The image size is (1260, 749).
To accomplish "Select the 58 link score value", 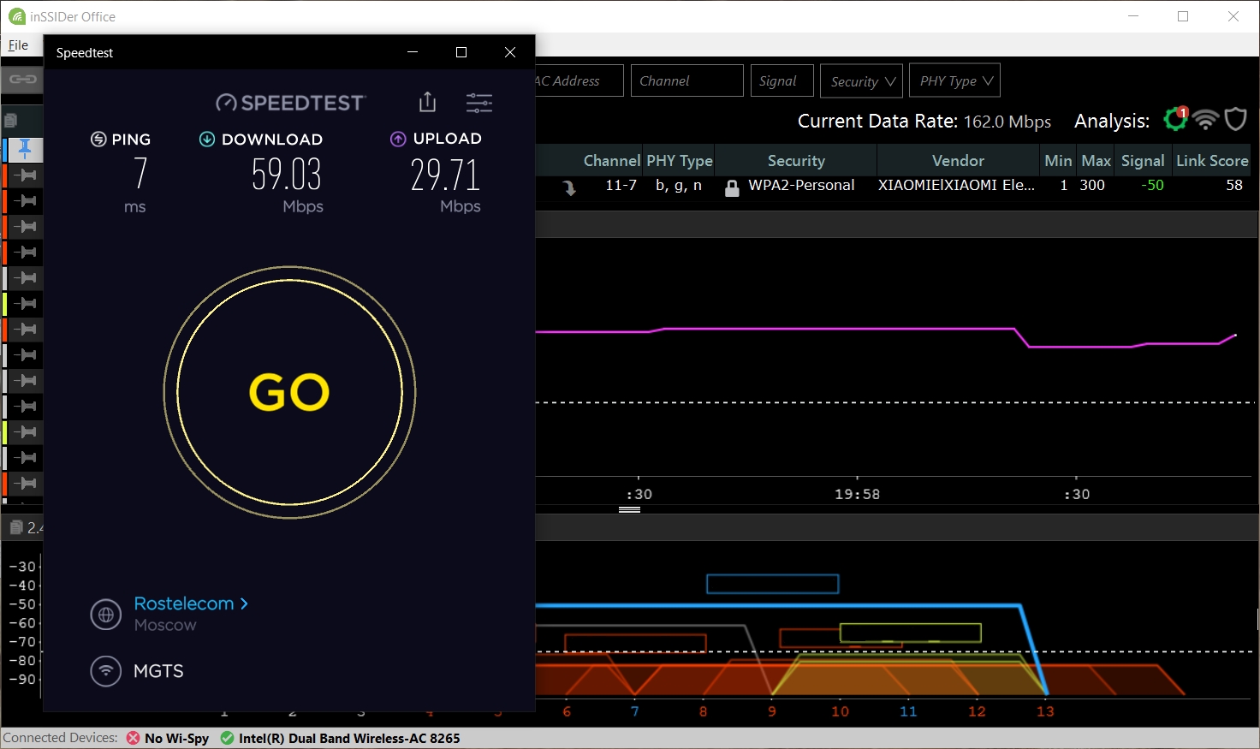I will 1233,186.
